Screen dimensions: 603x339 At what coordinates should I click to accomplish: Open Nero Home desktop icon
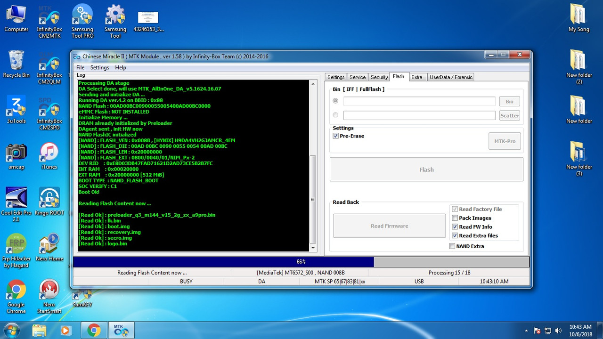(x=49, y=248)
